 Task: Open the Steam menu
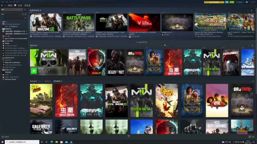click(x=3, y=2)
